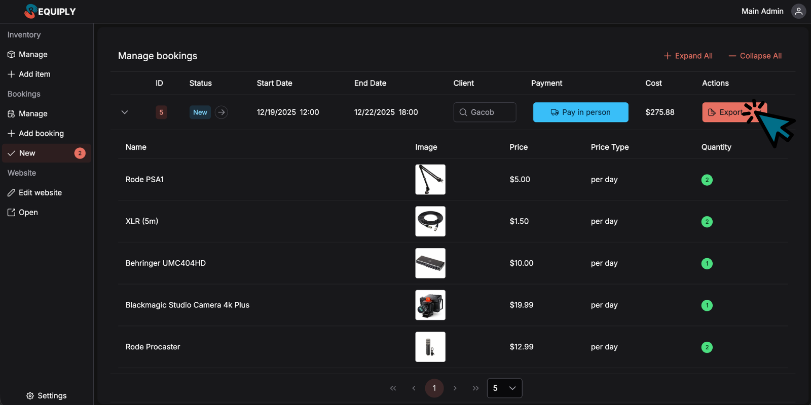Image resolution: width=811 pixels, height=405 pixels.
Task: Click the Gacob client search field
Action: [485, 112]
